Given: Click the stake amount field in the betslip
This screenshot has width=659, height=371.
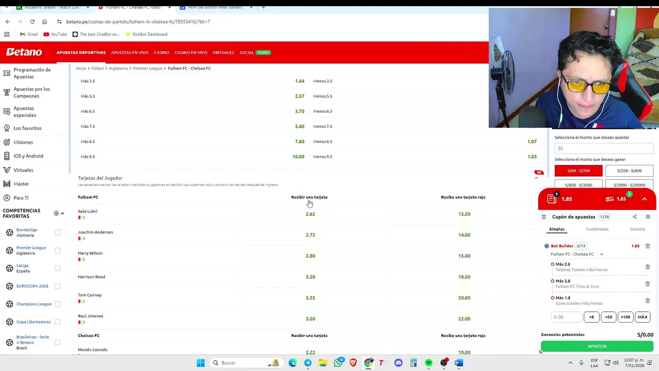Looking at the screenshot, I should pyautogui.click(x=566, y=317).
